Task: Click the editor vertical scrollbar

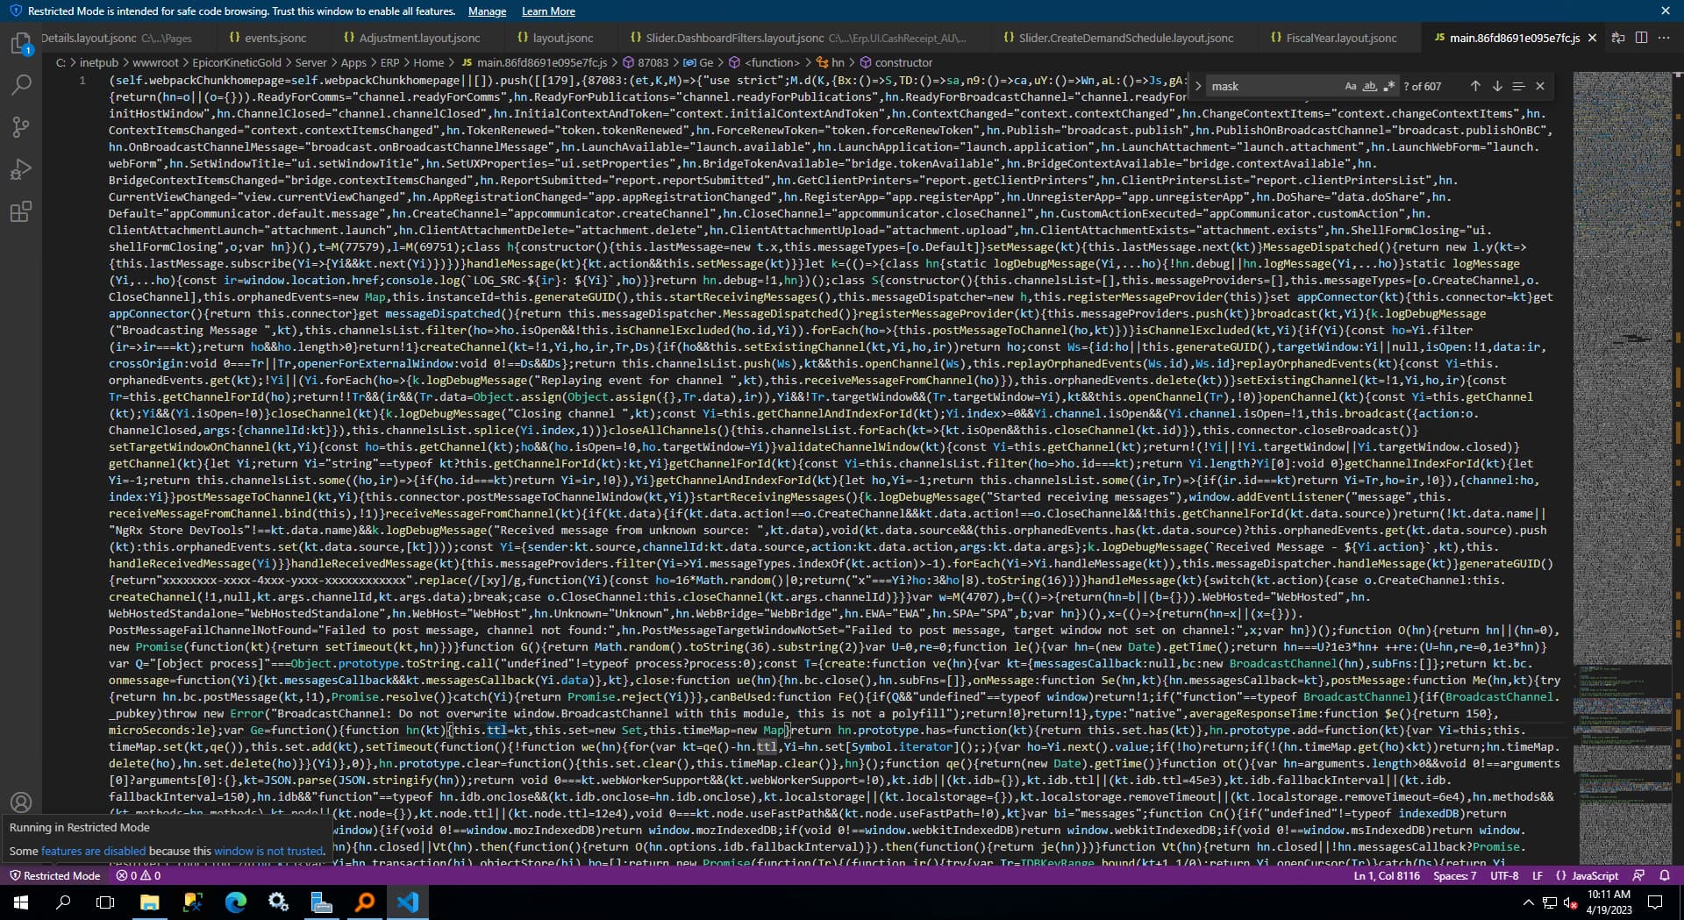Action: tap(1677, 468)
